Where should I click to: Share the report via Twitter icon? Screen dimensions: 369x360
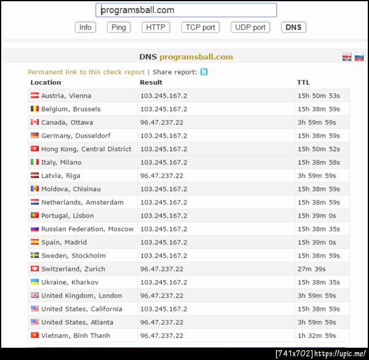[204, 72]
